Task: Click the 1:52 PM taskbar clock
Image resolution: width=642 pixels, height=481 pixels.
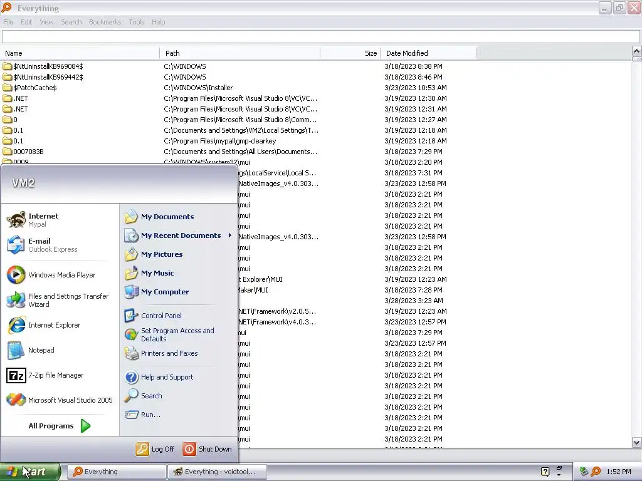Action: [x=619, y=472]
